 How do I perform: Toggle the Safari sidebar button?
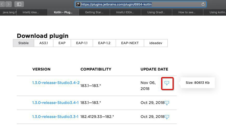(x=19, y=4)
